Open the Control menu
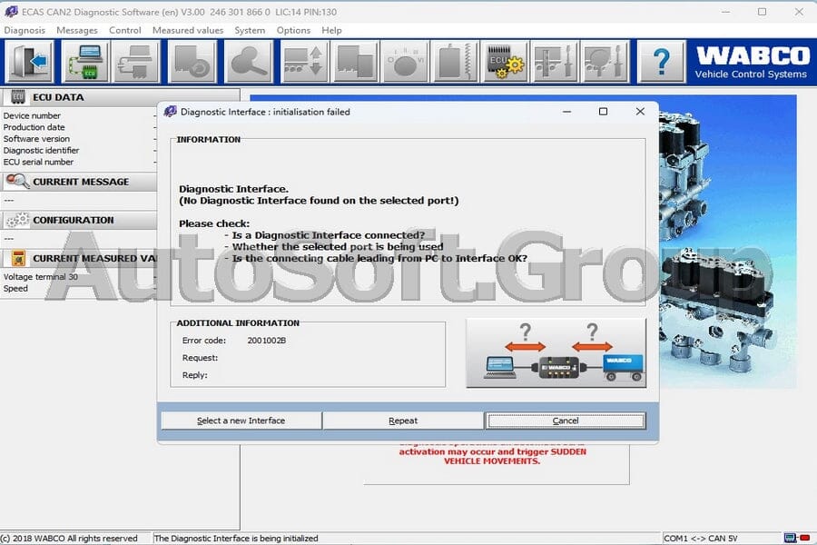817x545 pixels. [124, 30]
